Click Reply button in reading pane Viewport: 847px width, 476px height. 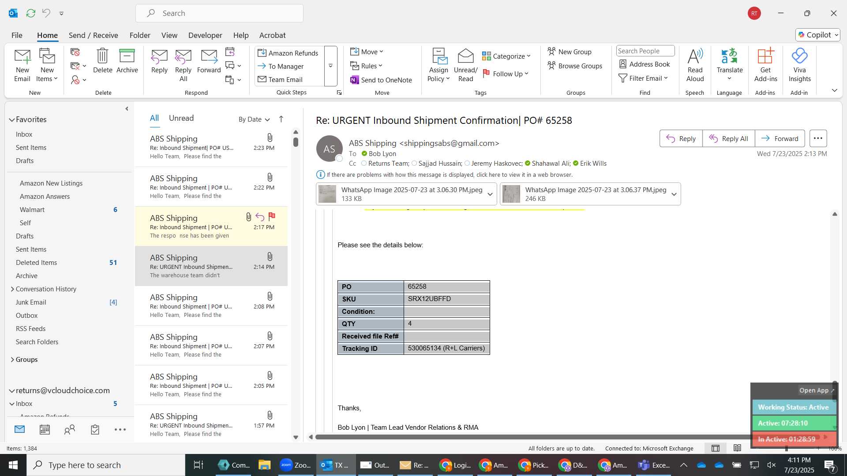click(681, 138)
